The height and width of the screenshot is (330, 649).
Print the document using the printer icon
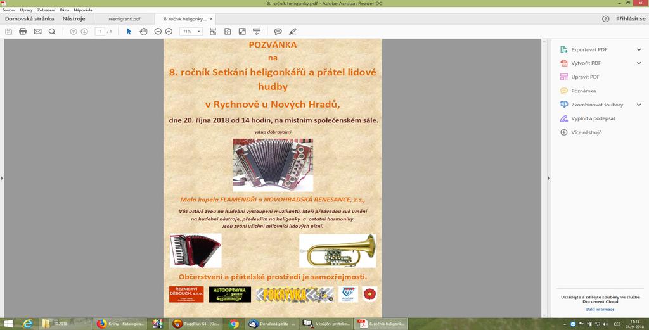[x=23, y=32]
